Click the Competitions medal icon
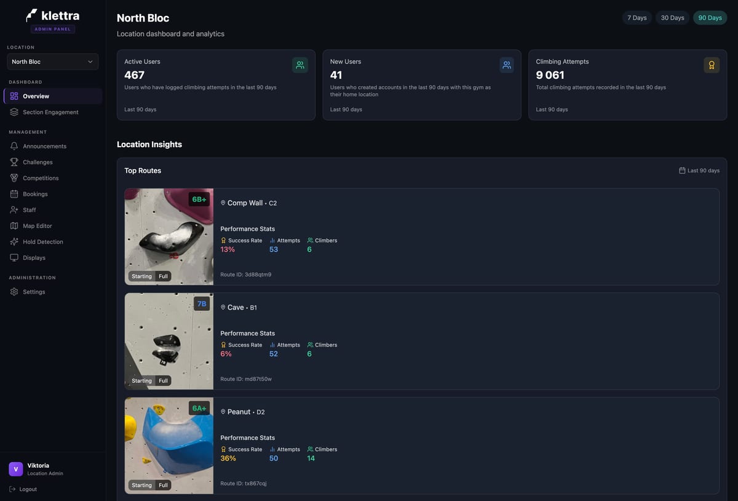Viewport: 738px width, 501px height. pyautogui.click(x=14, y=178)
